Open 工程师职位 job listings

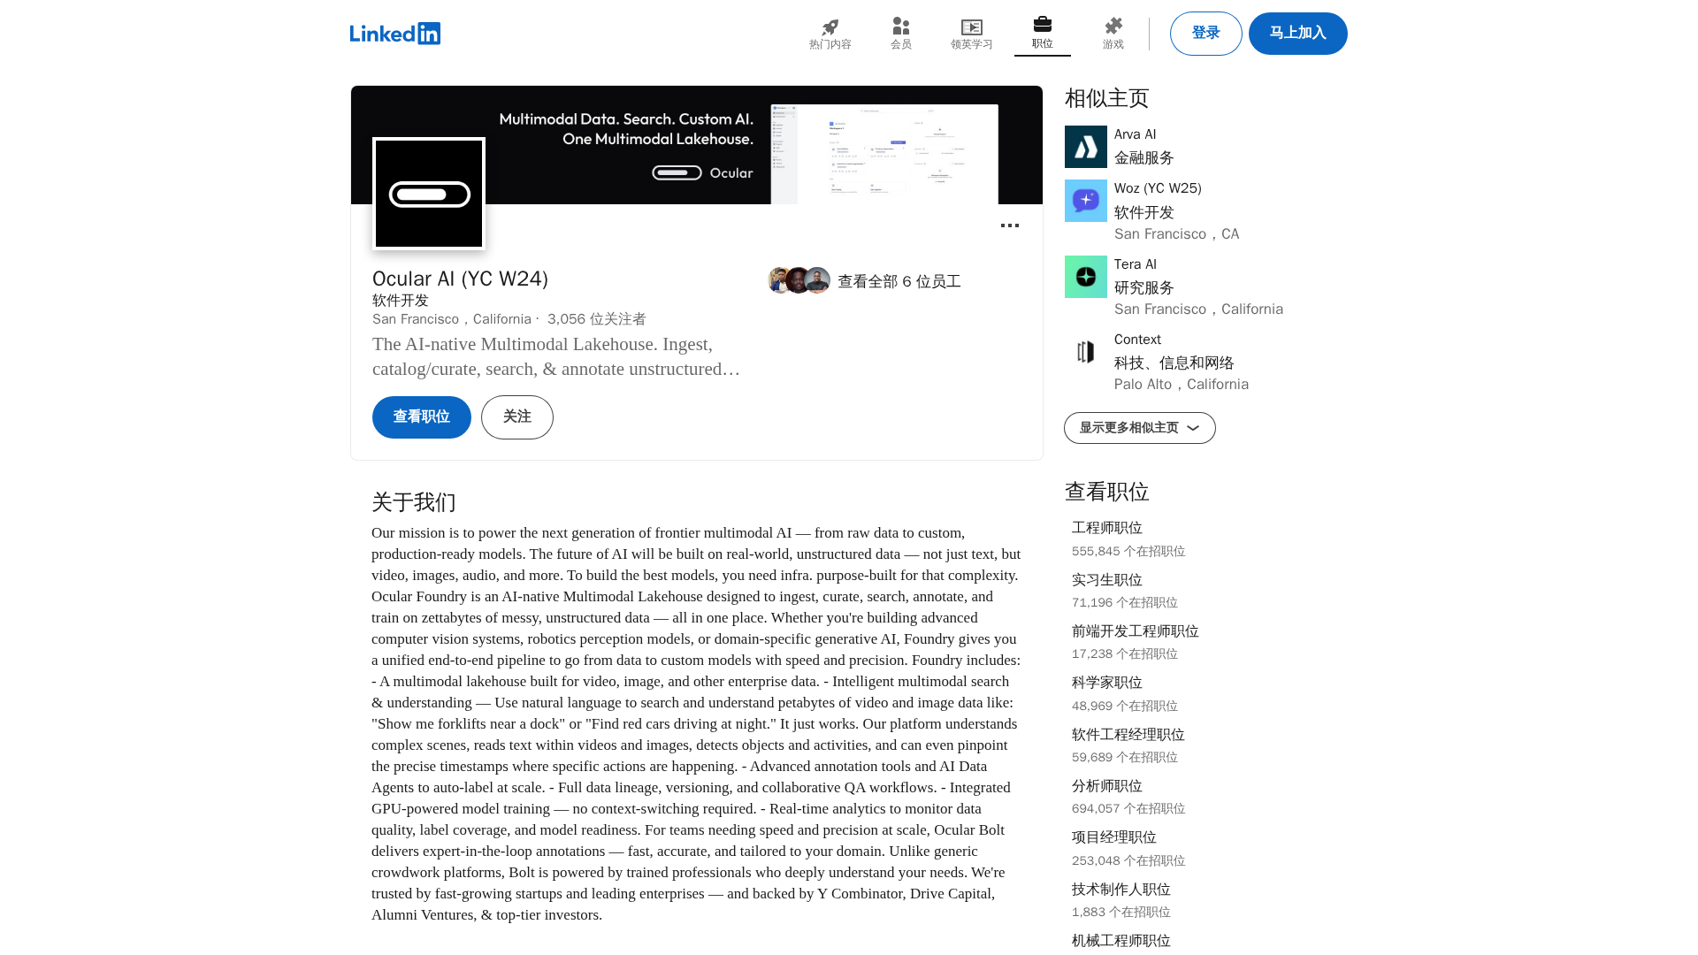(1106, 528)
